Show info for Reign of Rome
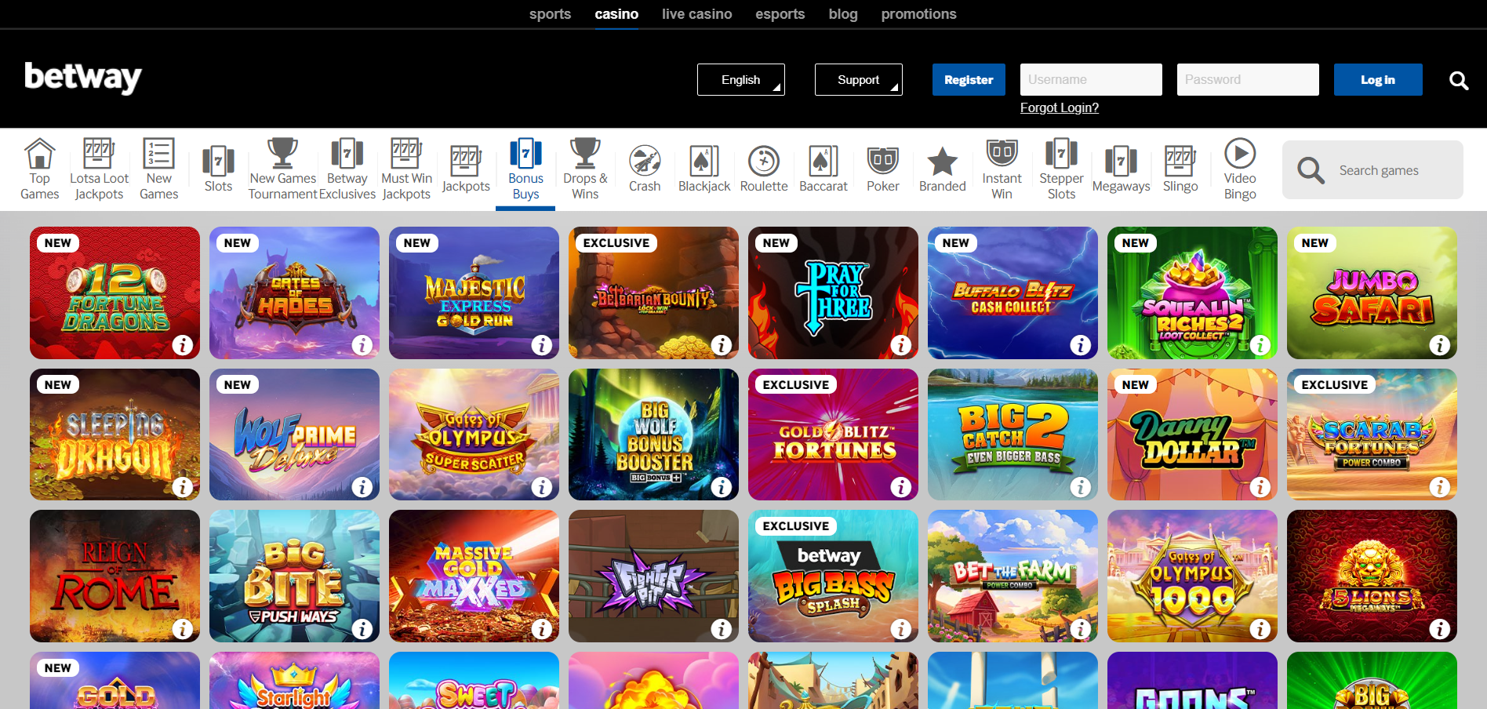 click(183, 628)
